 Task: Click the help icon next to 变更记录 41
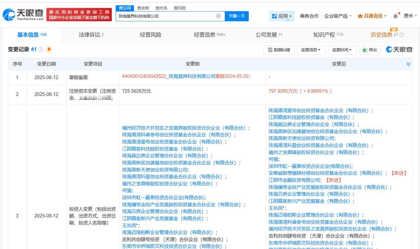41,49
